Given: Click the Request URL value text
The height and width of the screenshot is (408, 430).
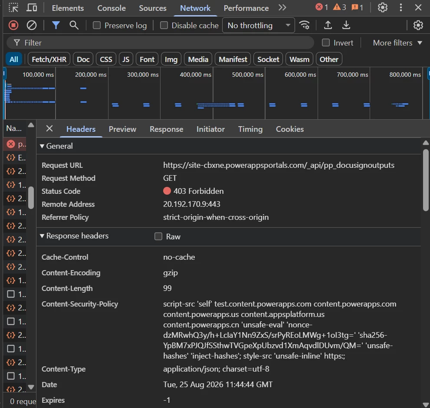Looking at the screenshot, I should pyautogui.click(x=279, y=165).
